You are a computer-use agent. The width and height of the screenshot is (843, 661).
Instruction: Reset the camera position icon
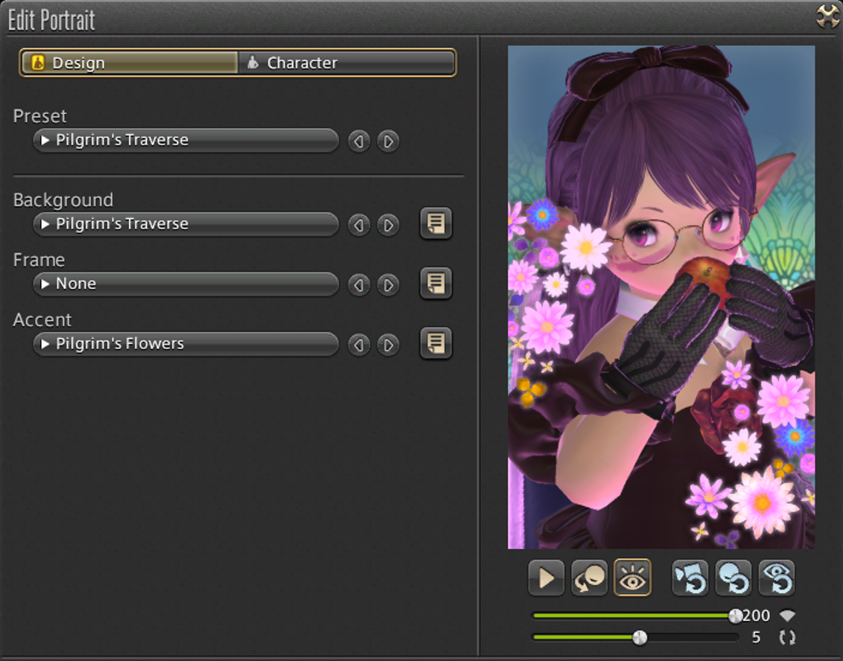pos(690,578)
